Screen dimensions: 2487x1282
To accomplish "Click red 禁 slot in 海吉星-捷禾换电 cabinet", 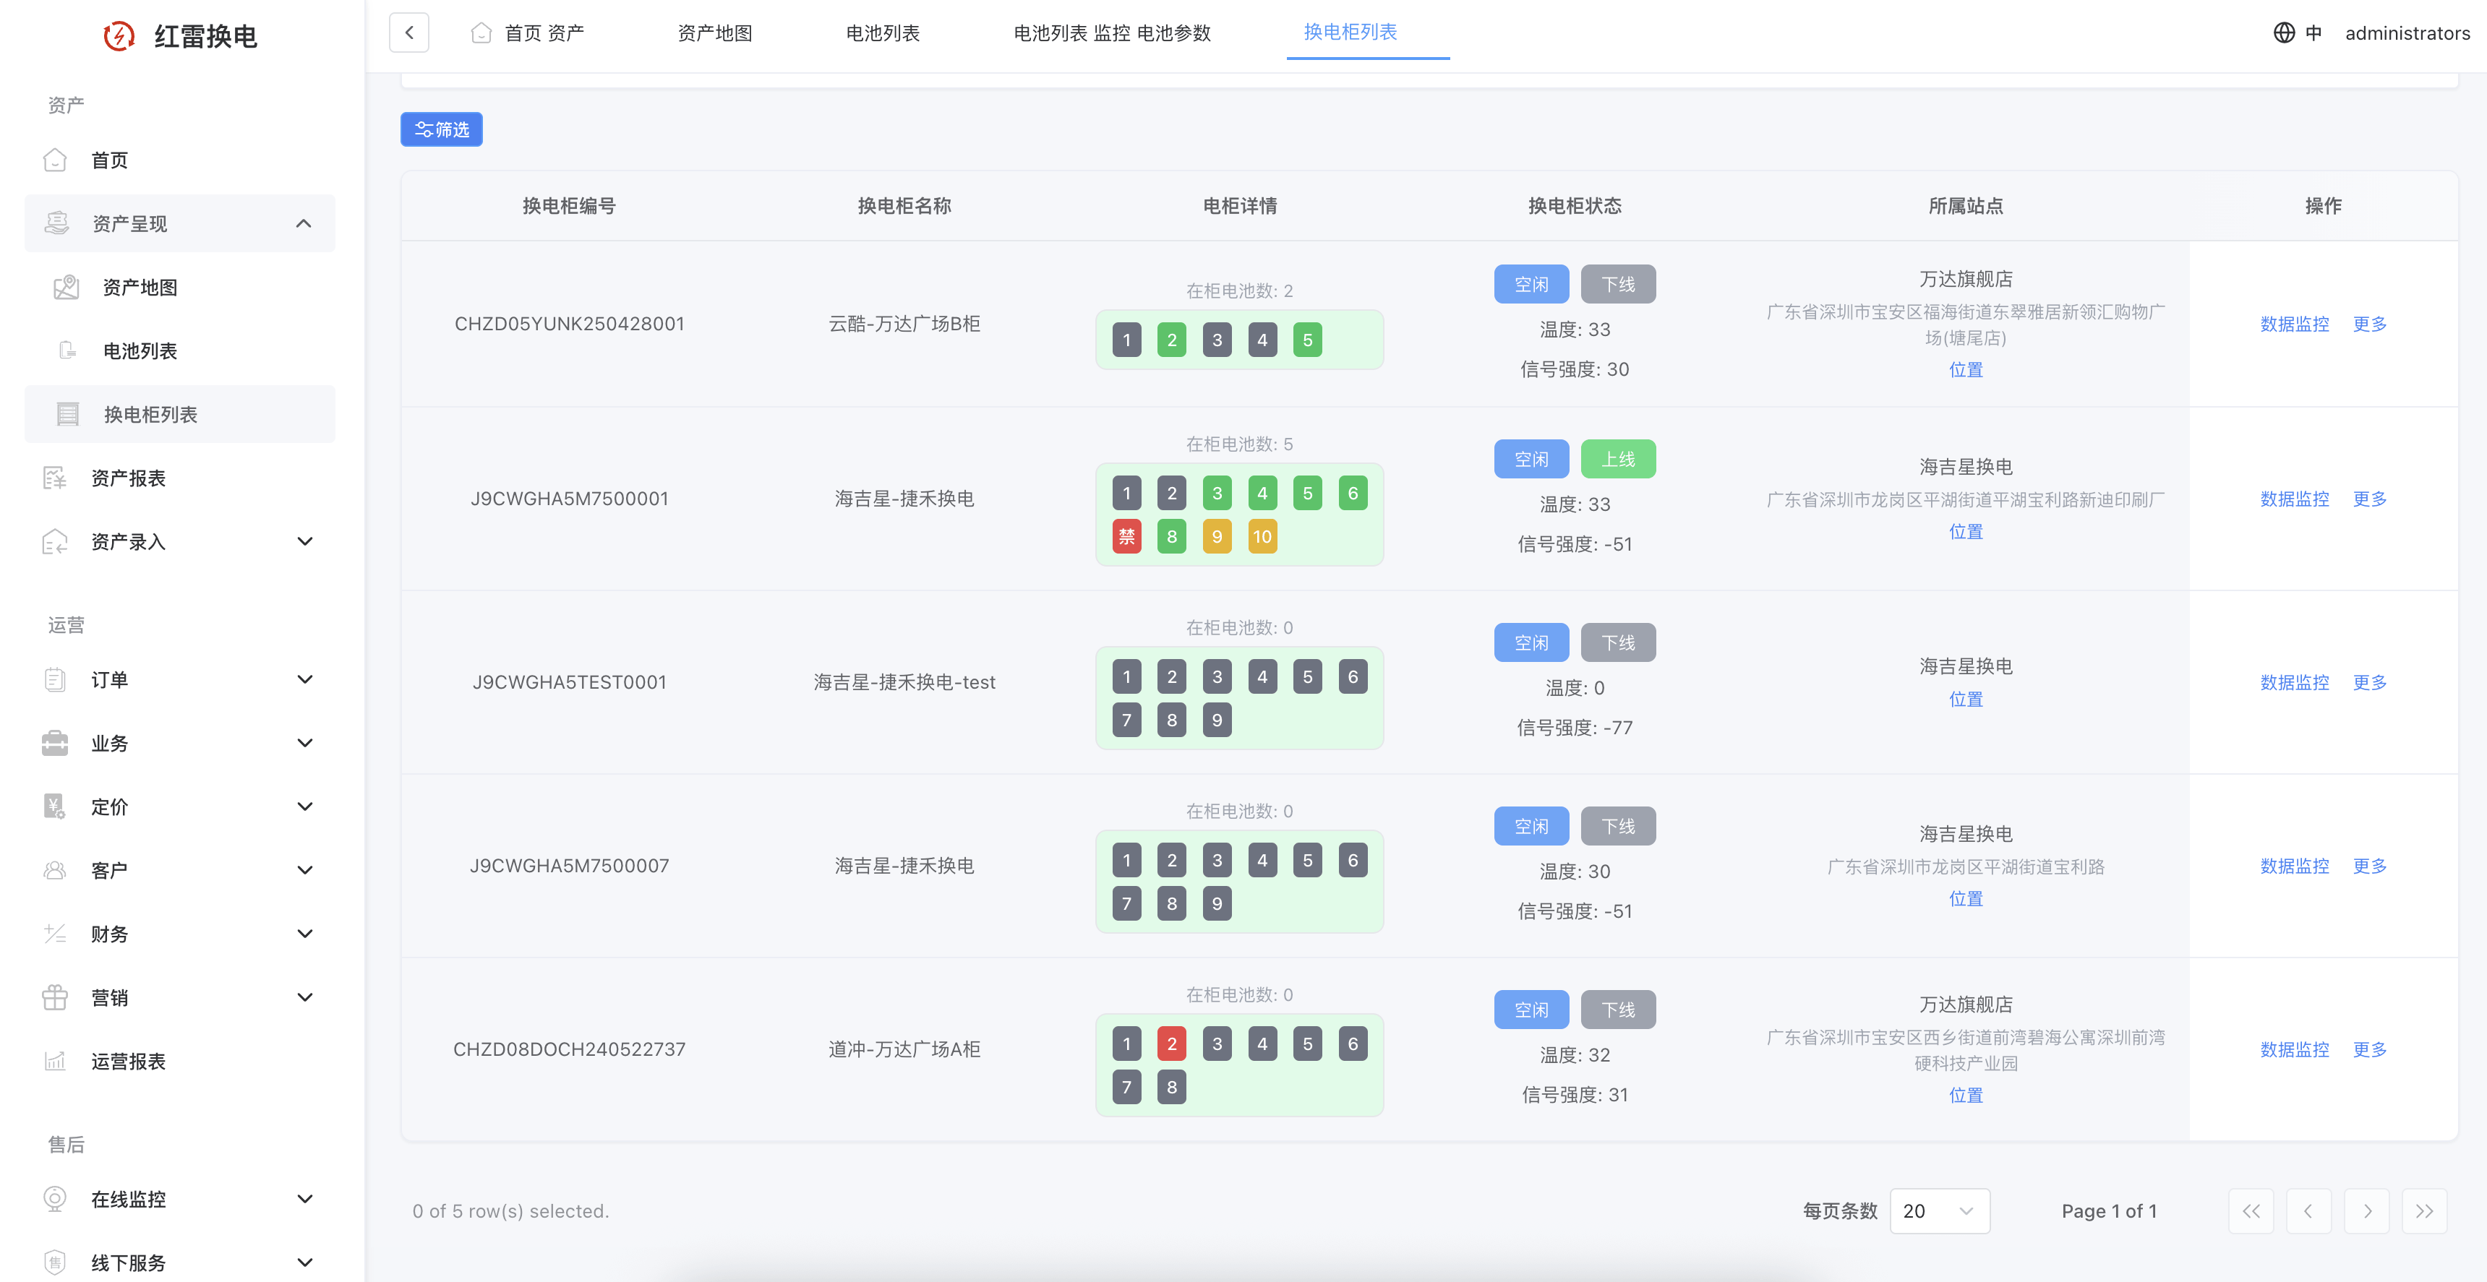I will click(1126, 537).
